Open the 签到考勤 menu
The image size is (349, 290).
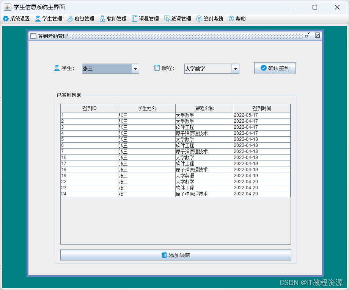(x=210, y=19)
